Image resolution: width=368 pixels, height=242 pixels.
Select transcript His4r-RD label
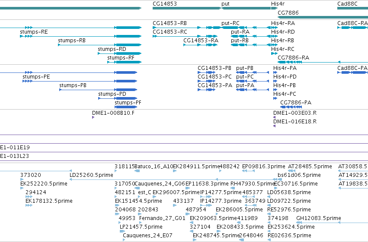tap(283, 32)
